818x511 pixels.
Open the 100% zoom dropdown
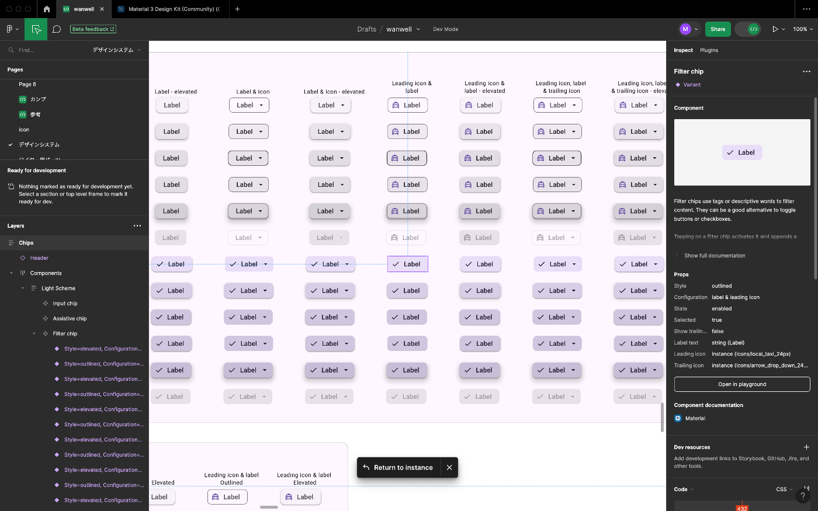point(803,29)
